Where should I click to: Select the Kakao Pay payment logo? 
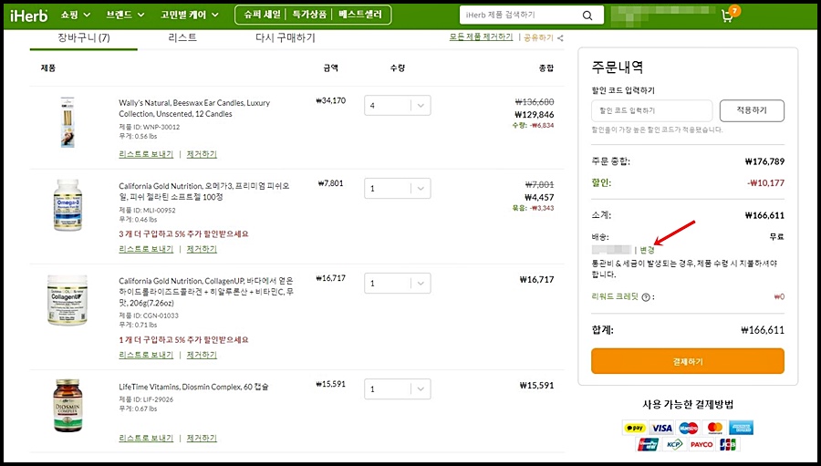(x=635, y=428)
